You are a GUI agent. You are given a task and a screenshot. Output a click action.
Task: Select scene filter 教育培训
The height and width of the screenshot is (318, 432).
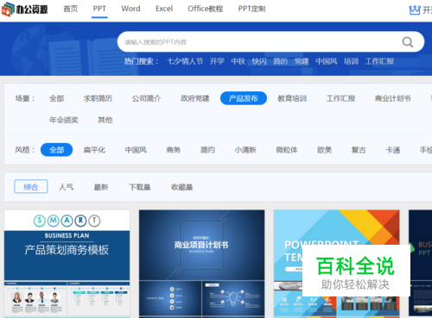pos(292,98)
